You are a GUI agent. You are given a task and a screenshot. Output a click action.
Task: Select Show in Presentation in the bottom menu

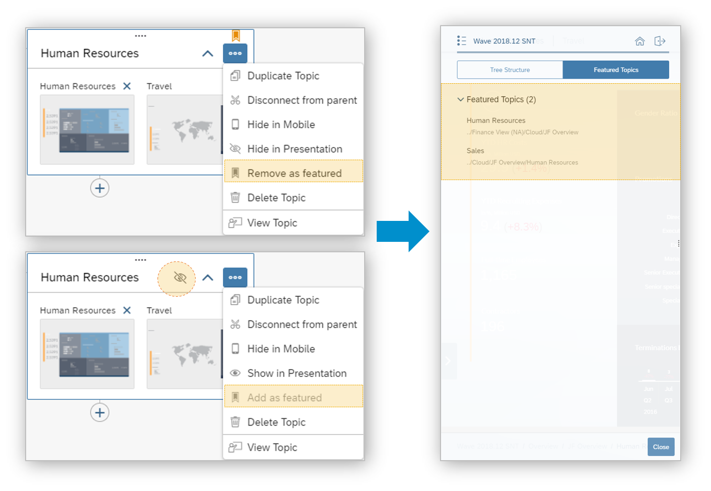tap(296, 373)
